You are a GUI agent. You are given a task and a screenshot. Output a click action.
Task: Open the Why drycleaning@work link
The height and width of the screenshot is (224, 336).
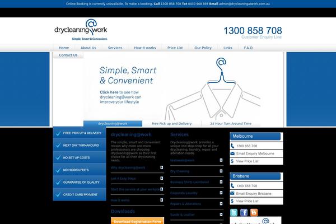click(128, 167)
